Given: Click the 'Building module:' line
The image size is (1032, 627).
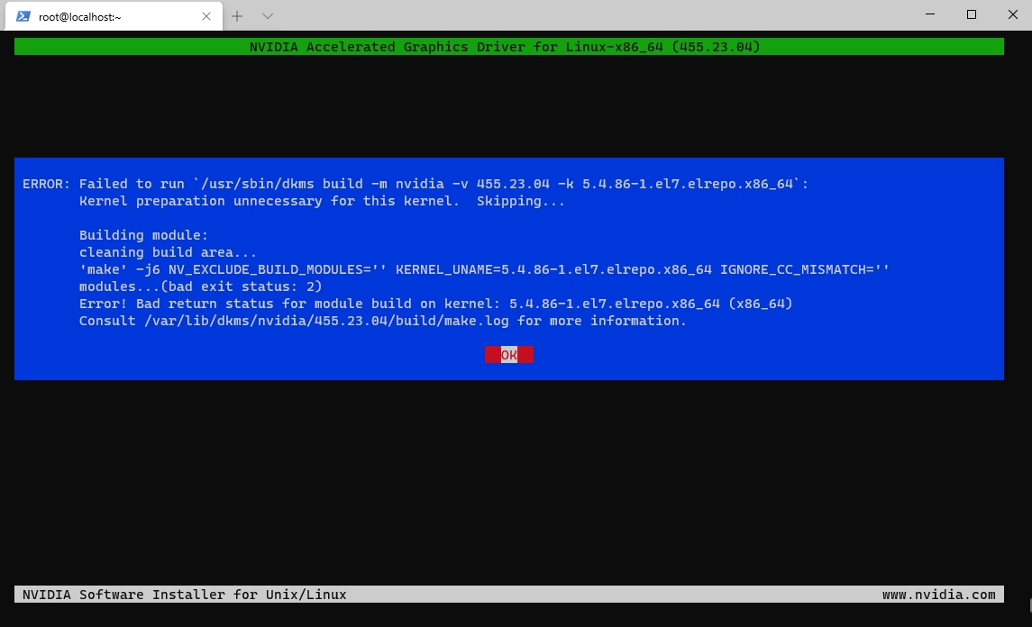Looking at the screenshot, I should [x=143, y=235].
